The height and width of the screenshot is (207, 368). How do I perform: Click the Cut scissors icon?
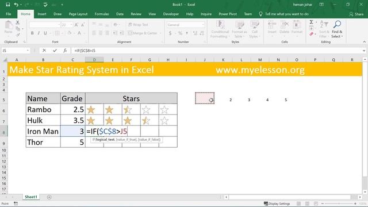coord(18,22)
